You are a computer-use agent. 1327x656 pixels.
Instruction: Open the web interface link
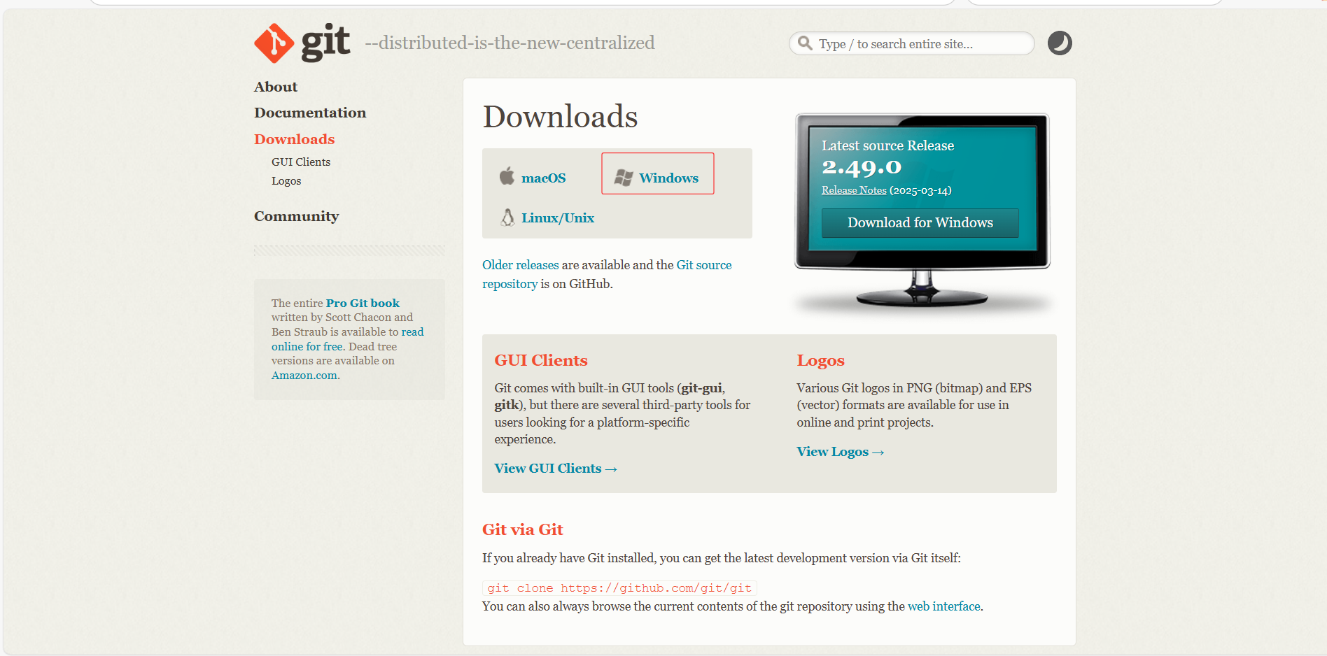[943, 606]
